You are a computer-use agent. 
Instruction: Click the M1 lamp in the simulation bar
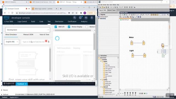point(125,94)
